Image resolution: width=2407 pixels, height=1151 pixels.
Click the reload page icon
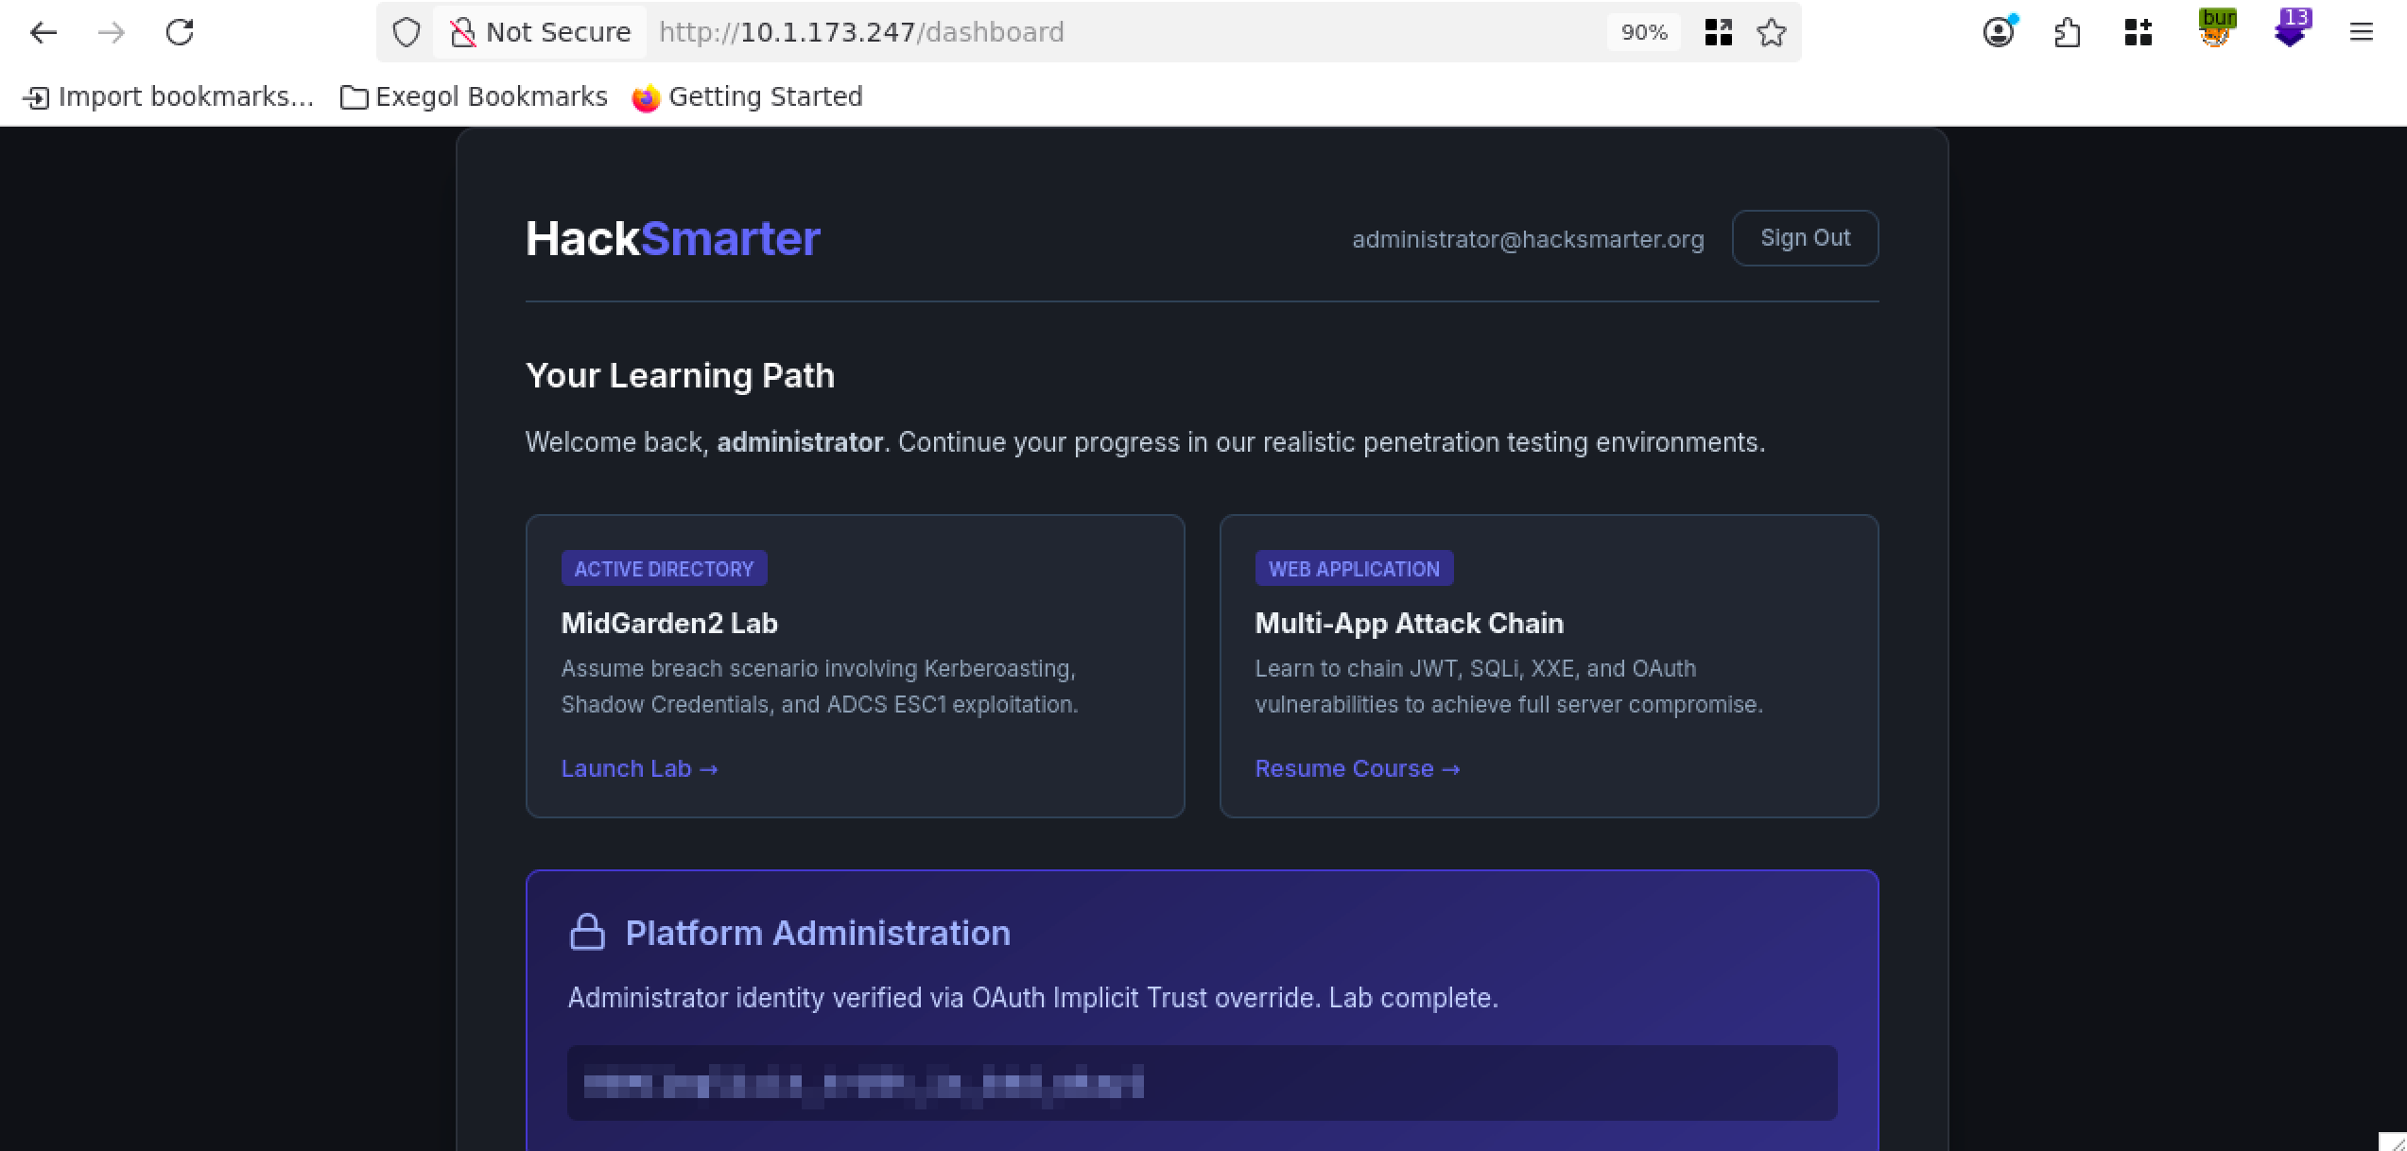coord(180,33)
